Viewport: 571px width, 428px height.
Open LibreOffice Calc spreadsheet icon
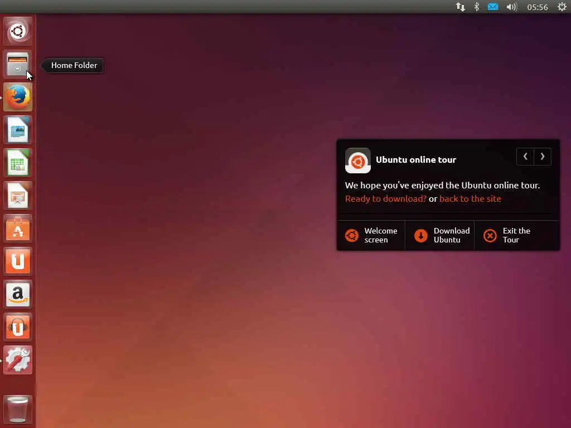[x=17, y=163]
